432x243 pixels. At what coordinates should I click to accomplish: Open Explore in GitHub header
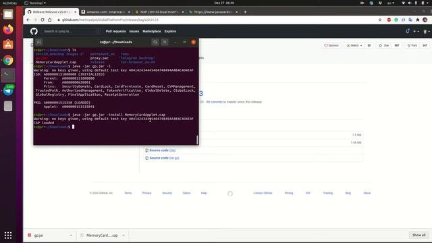170,32
